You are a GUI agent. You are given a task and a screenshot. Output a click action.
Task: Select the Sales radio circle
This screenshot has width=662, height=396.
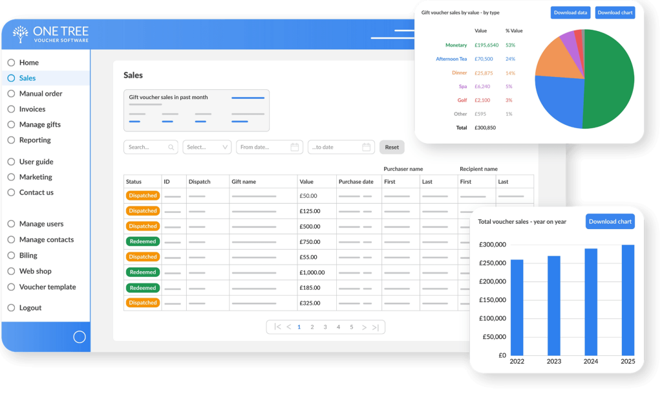pos(11,78)
